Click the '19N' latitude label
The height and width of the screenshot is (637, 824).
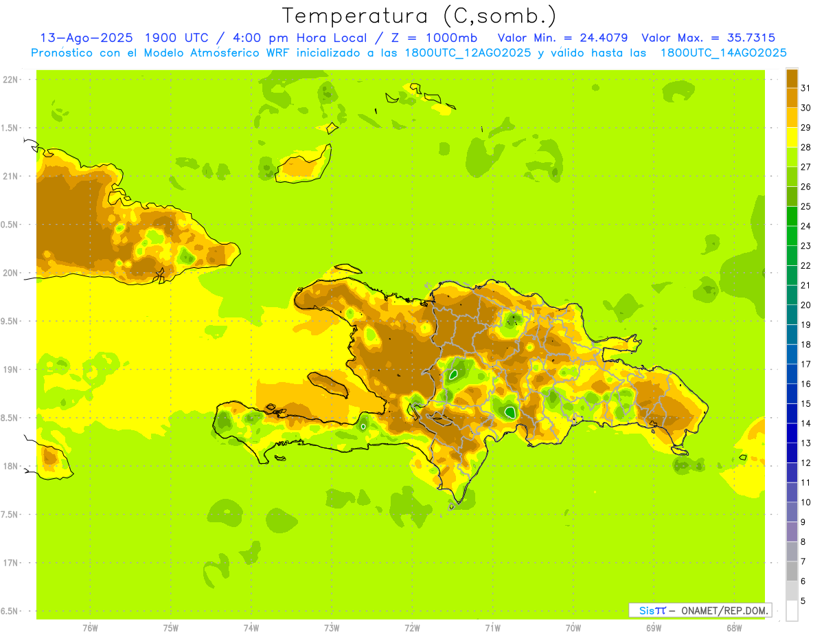[11, 370]
